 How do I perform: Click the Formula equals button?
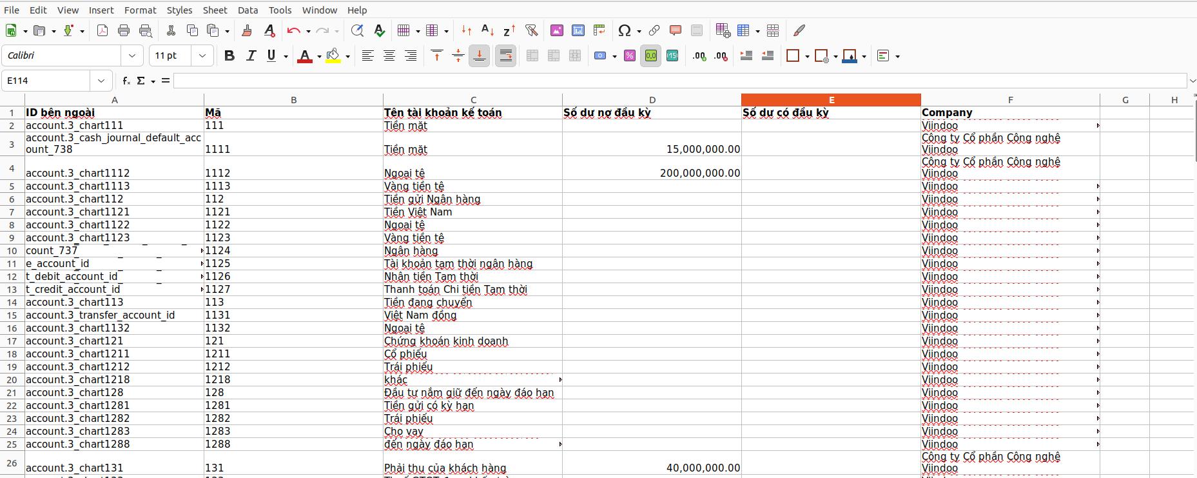[x=166, y=81]
